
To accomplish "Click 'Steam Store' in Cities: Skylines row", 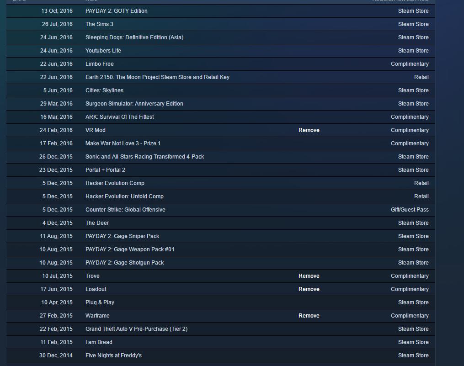I will (413, 90).
